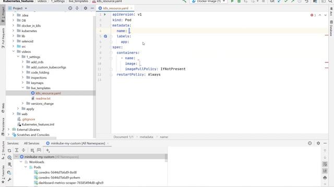Click the Run green play button
The height and width of the screenshot is (187, 334).
232,1
